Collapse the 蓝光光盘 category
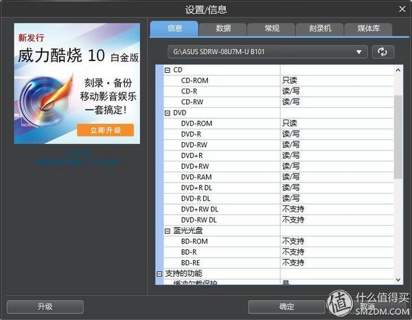 coord(167,231)
